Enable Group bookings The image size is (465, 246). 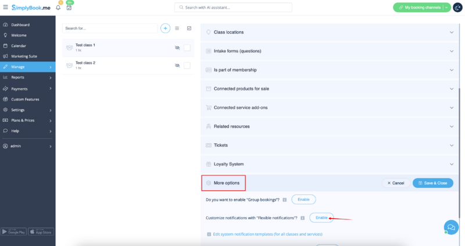[303, 200]
